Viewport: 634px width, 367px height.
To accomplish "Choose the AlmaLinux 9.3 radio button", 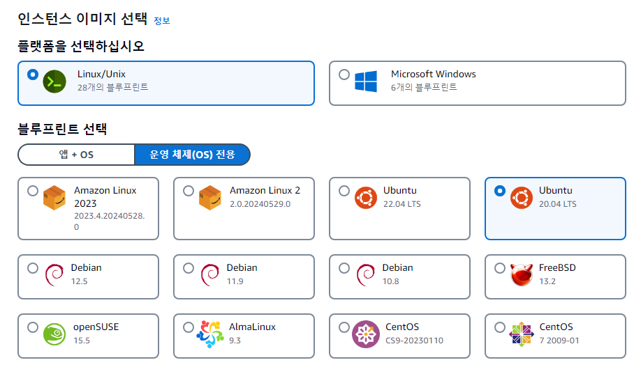I will tap(189, 327).
